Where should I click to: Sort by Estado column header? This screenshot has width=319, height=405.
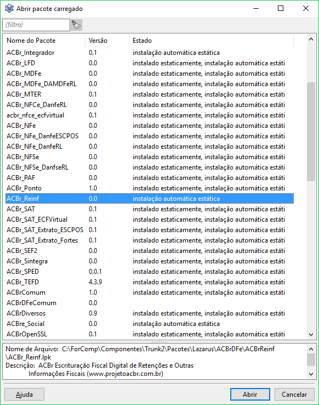pyautogui.click(x=211, y=41)
